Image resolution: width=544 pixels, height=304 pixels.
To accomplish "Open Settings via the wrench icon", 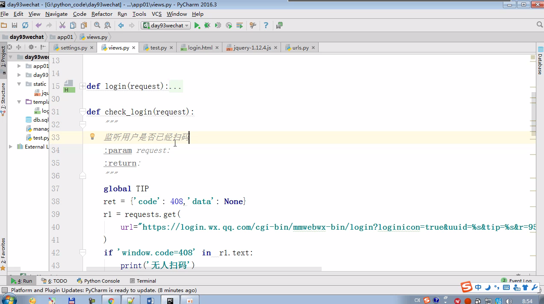I will coord(253,26).
